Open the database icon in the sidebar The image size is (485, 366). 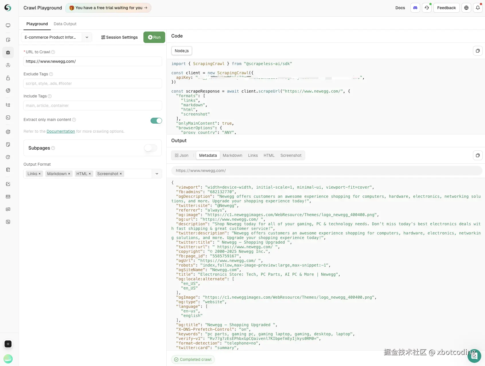pyautogui.click(x=8, y=170)
